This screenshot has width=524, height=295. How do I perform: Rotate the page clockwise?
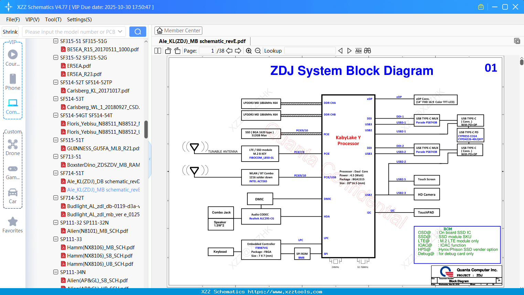pos(177,51)
